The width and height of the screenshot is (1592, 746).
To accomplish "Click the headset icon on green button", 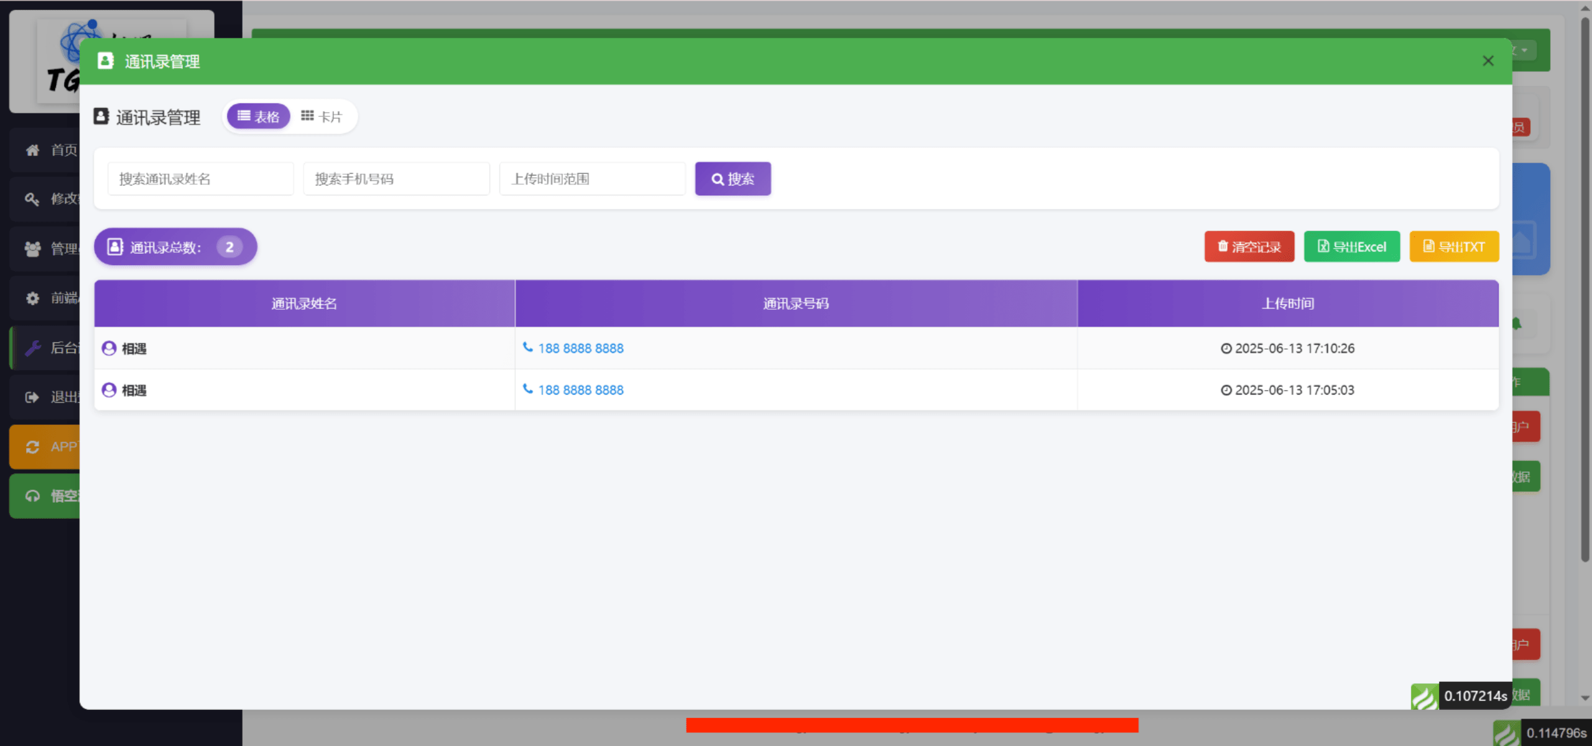I will point(32,496).
